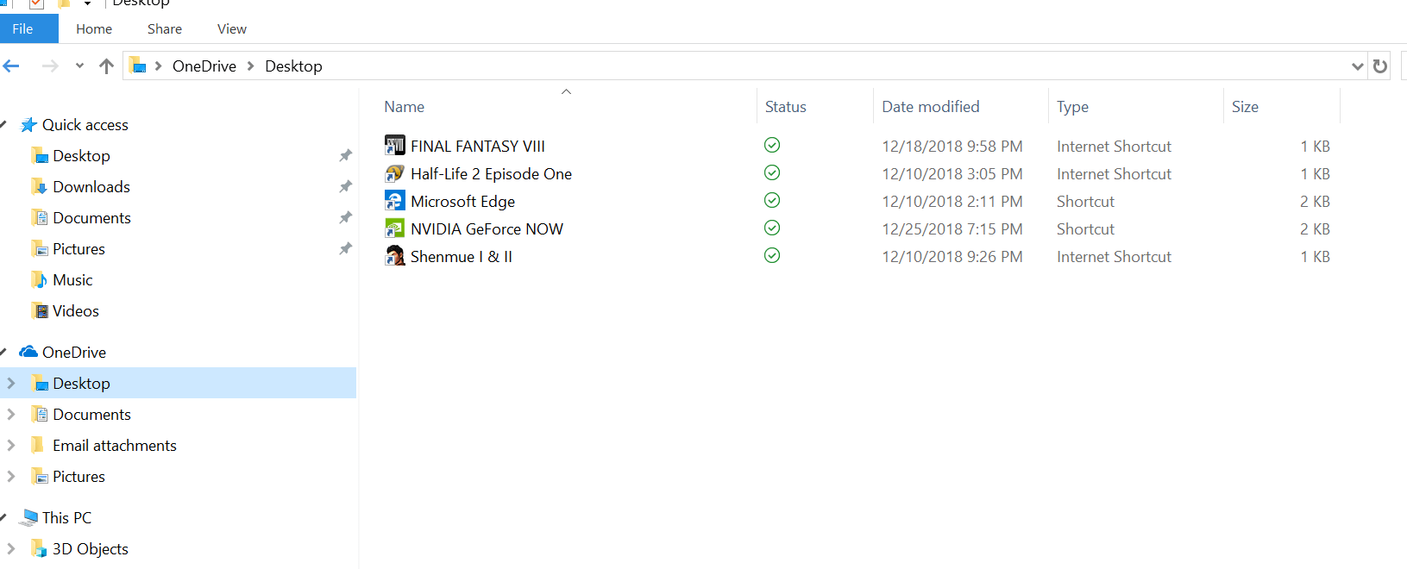Click the Videos folder icon in Quick access

(40, 310)
